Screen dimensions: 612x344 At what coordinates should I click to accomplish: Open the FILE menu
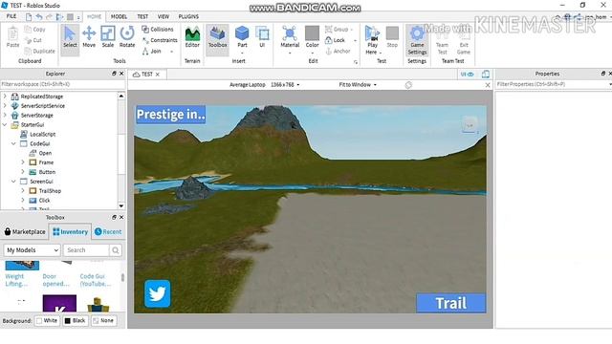click(11, 16)
